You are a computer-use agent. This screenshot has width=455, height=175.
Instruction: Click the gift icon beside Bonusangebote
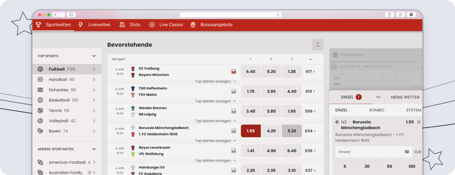click(193, 25)
